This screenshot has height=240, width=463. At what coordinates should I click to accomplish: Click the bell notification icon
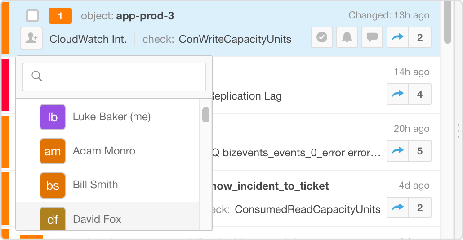[347, 38]
